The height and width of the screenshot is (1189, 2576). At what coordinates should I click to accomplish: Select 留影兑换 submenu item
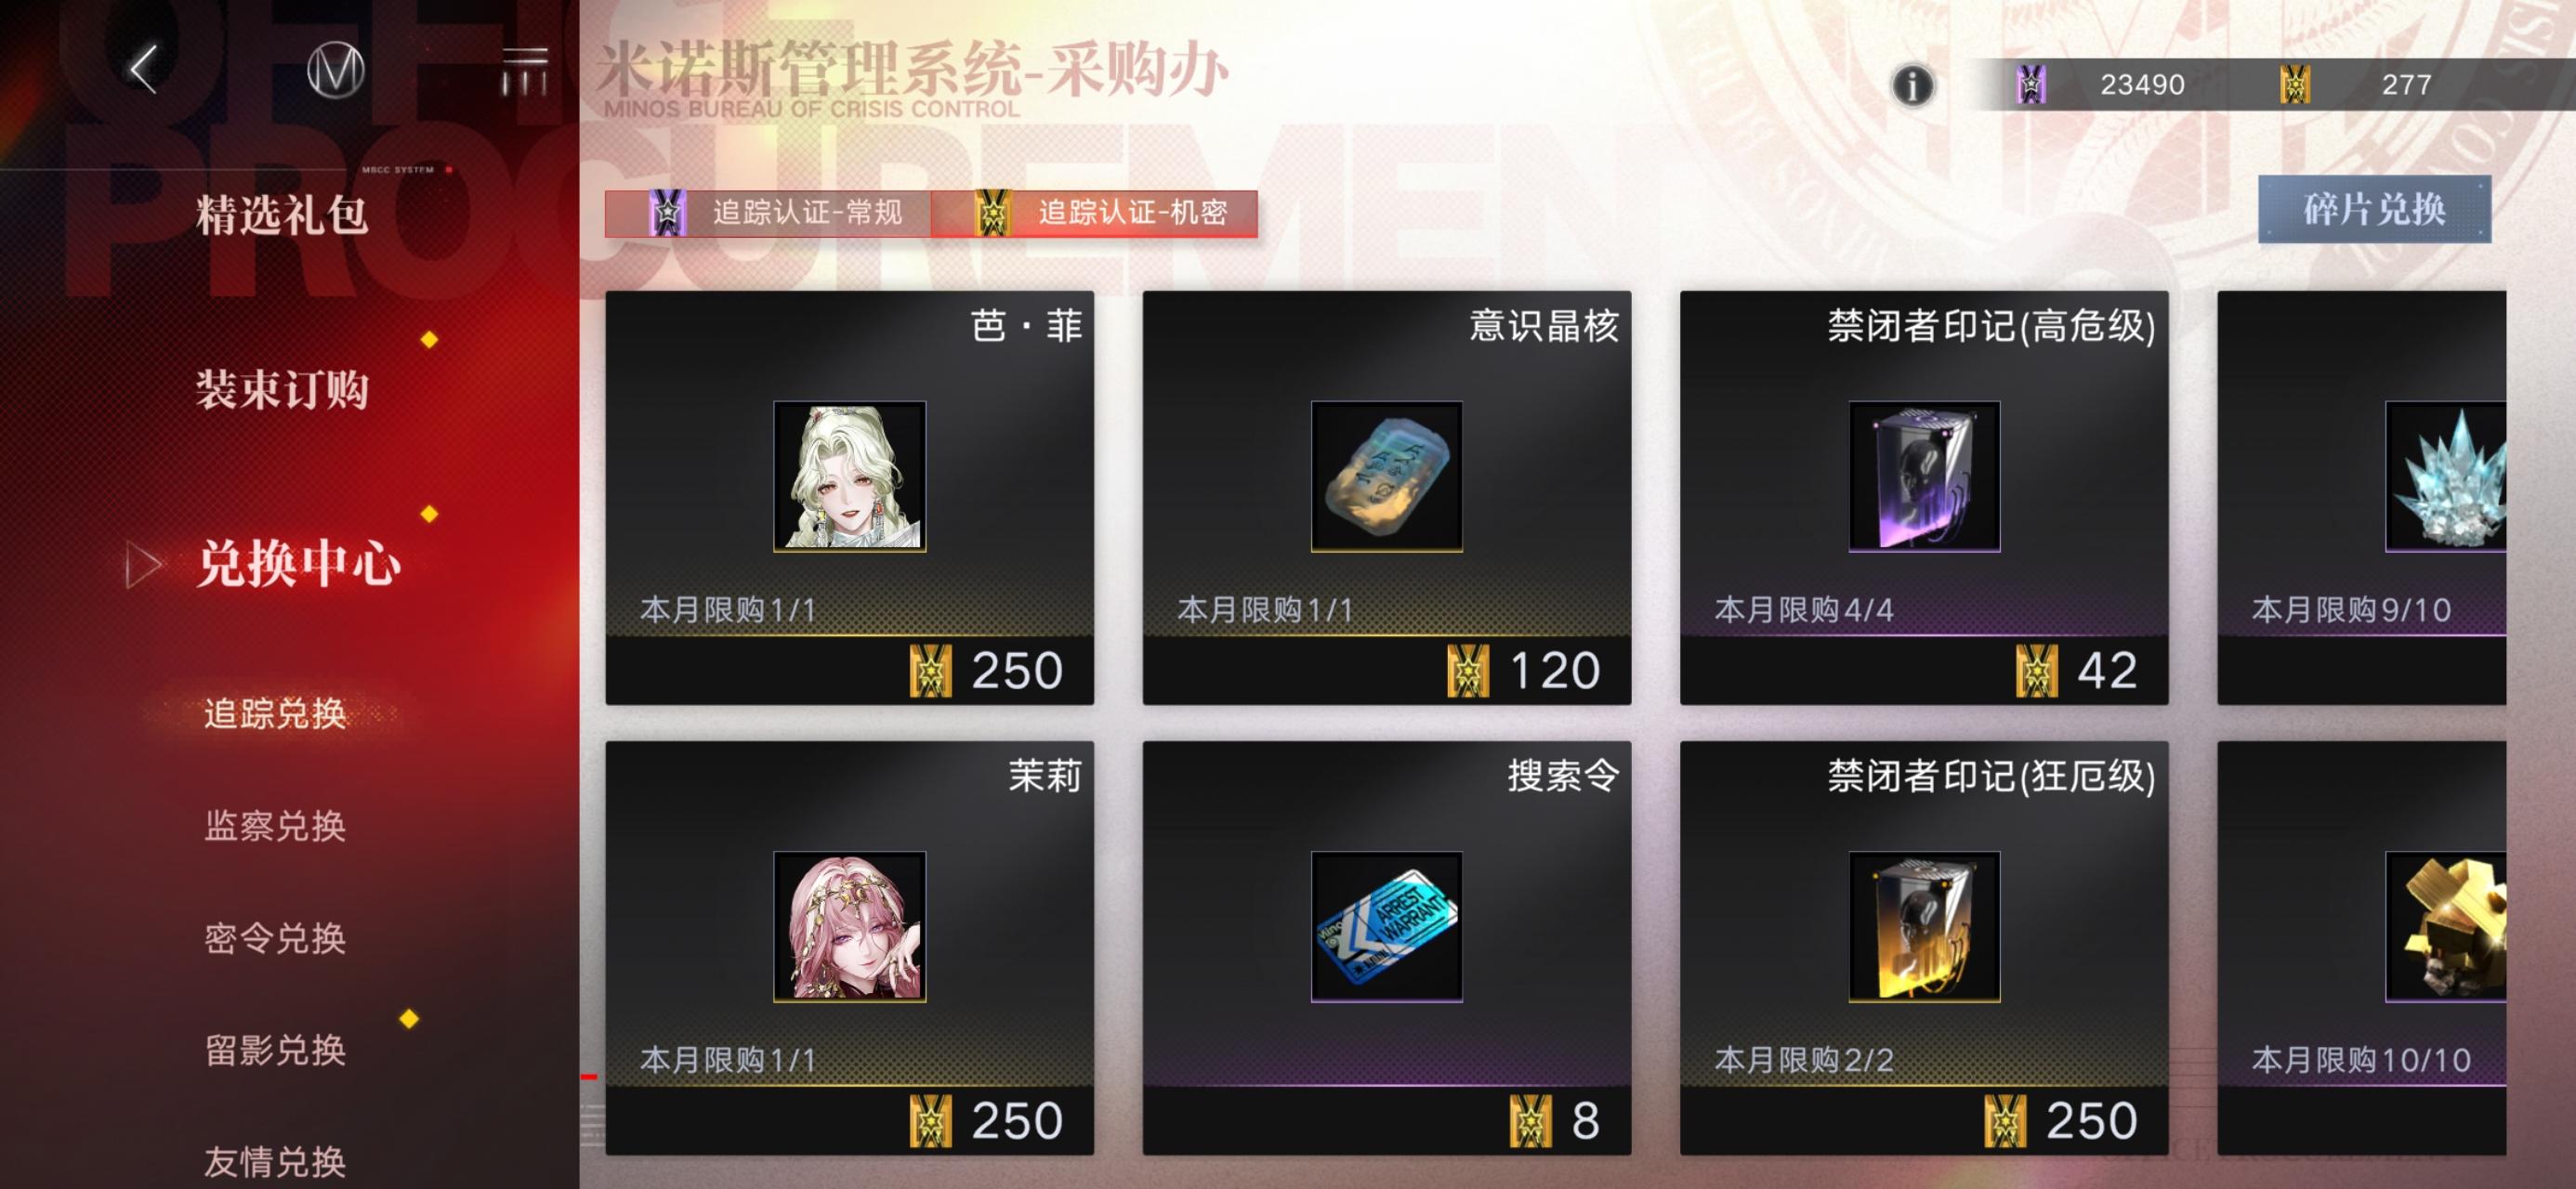[x=275, y=1050]
